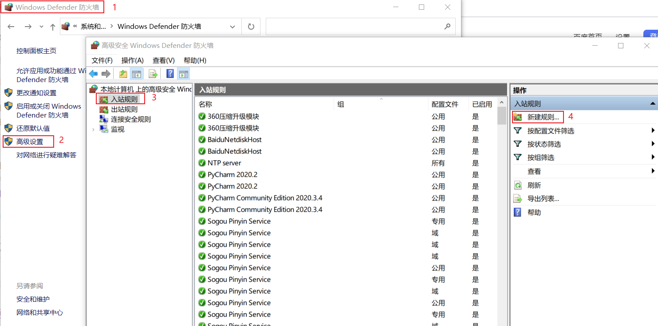The height and width of the screenshot is (326, 658).
Task: Click the show/hide console tree toolbar icon
Action: coord(137,74)
